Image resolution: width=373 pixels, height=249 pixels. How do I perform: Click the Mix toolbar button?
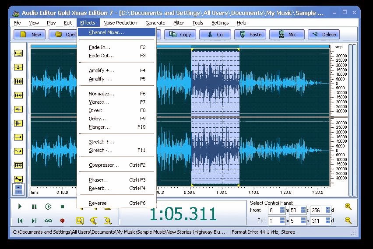[287, 35]
